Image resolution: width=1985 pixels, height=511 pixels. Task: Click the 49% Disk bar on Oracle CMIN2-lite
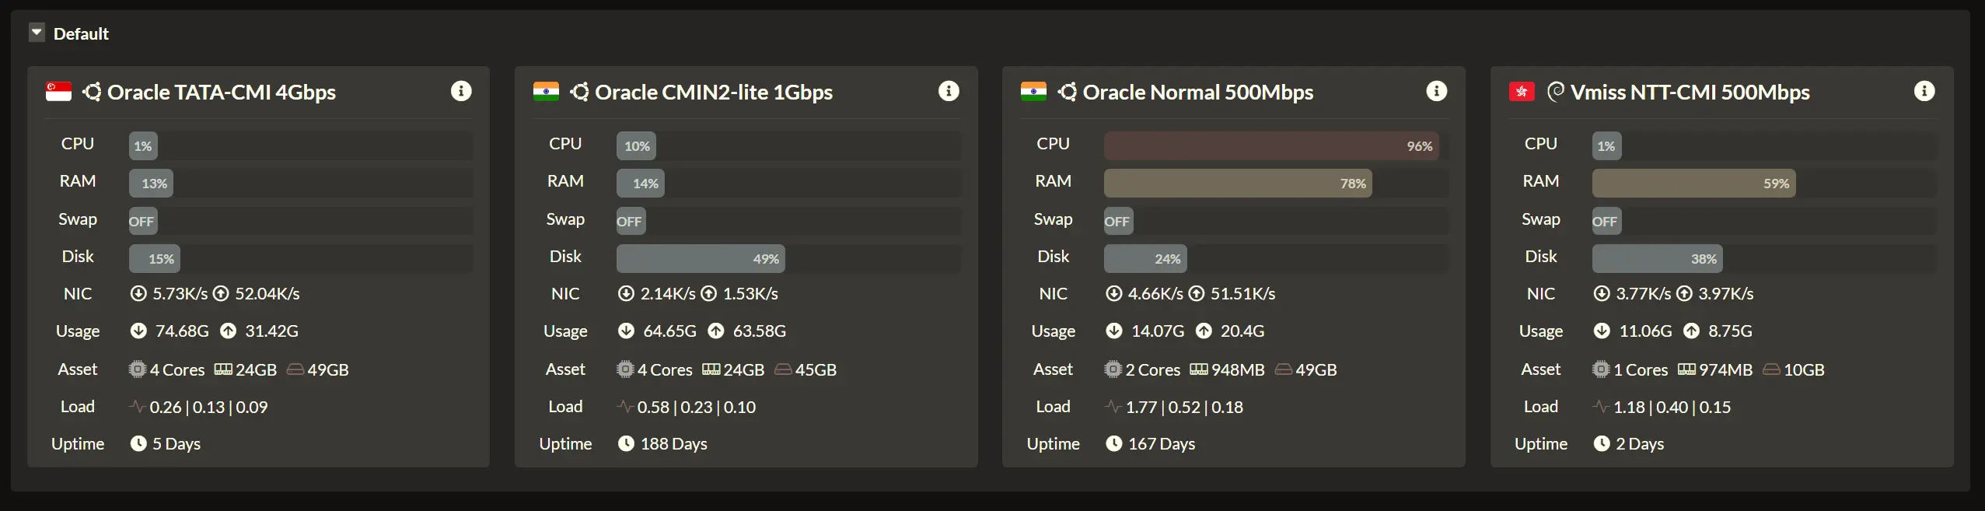point(701,258)
